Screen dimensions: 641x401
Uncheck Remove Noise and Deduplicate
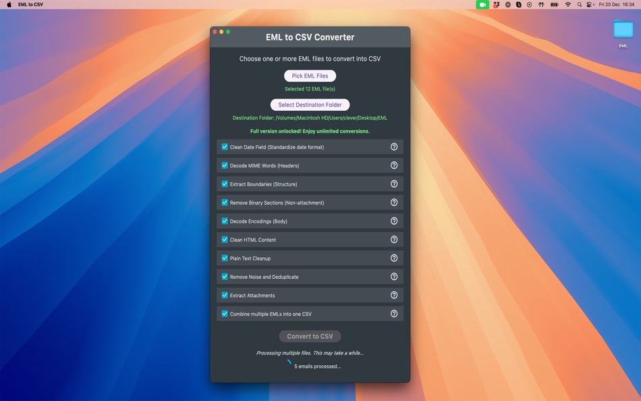(225, 277)
